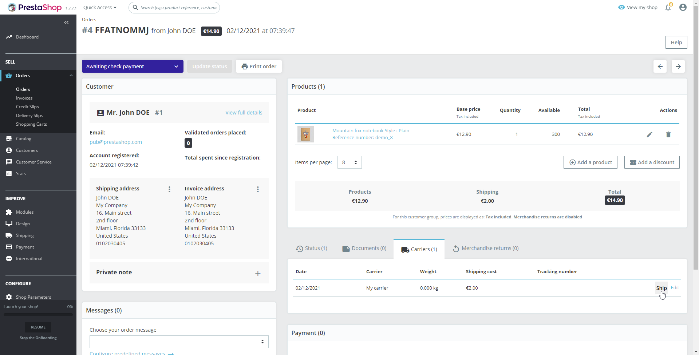The height and width of the screenshot is (355, 699).
Task: Collapse the sidebar with double chevron icon
Action: pos(66,23)
